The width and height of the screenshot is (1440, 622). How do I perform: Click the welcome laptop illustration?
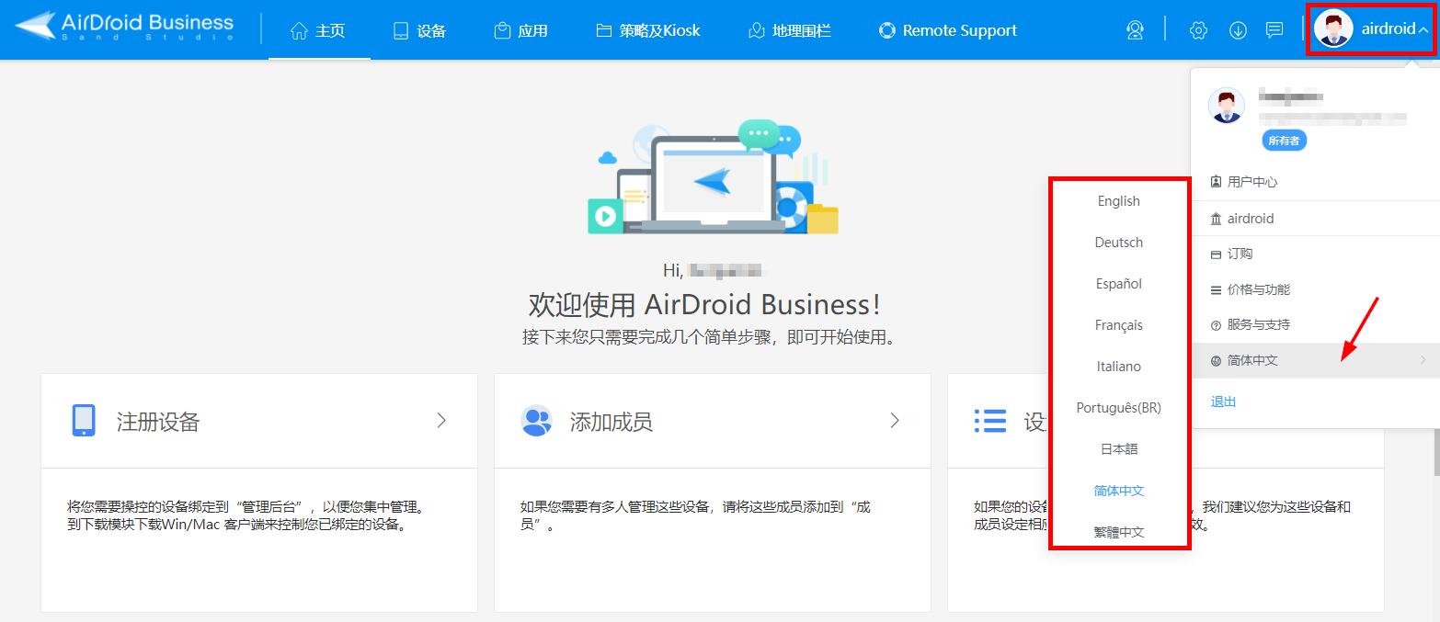coord(714,177)
